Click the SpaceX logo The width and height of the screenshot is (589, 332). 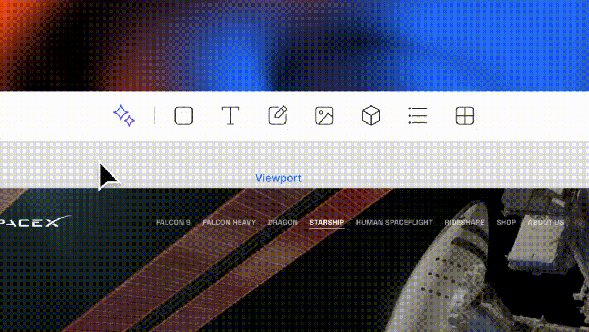36,221
